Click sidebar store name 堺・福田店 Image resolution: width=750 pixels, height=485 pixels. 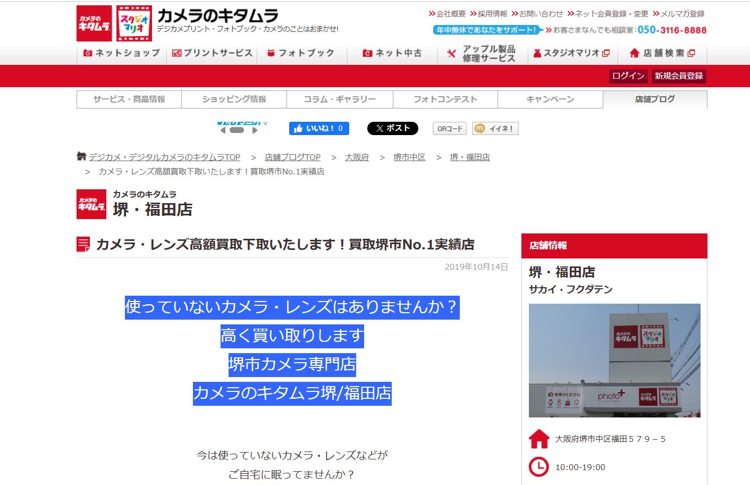click(562, 272)
